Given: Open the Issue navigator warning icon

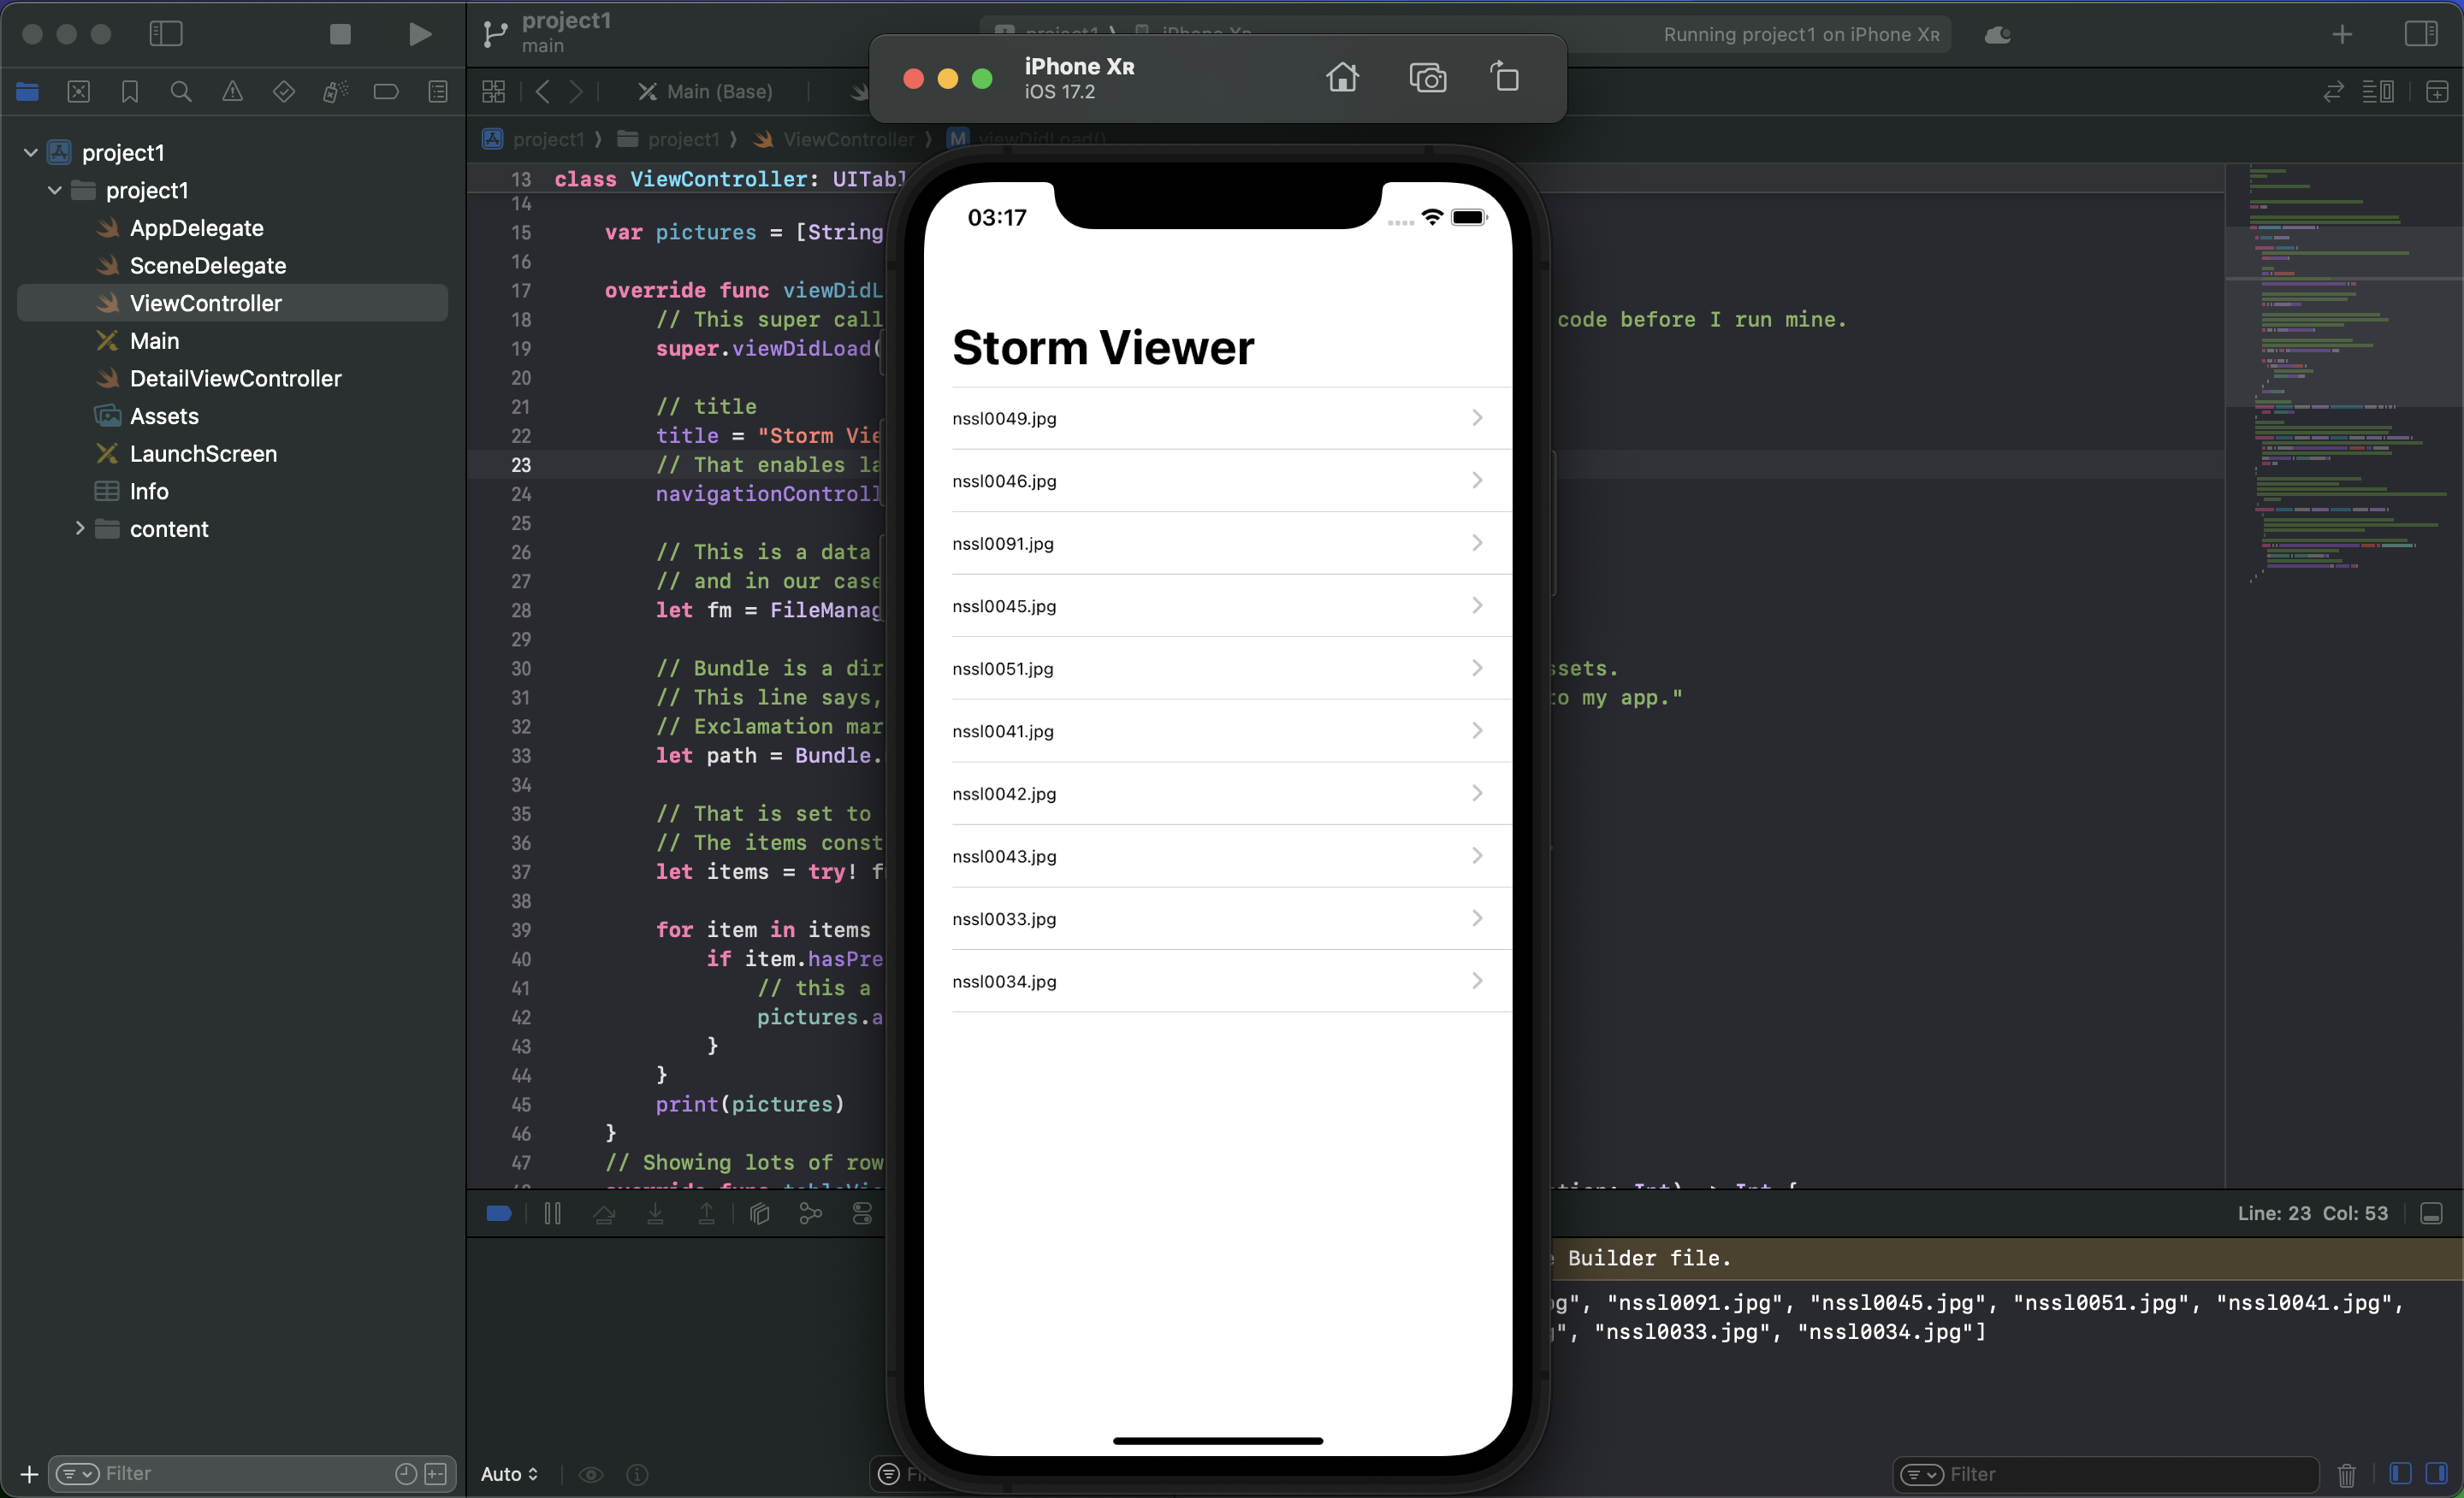Looking at the screenshot, I should (232, 92).
